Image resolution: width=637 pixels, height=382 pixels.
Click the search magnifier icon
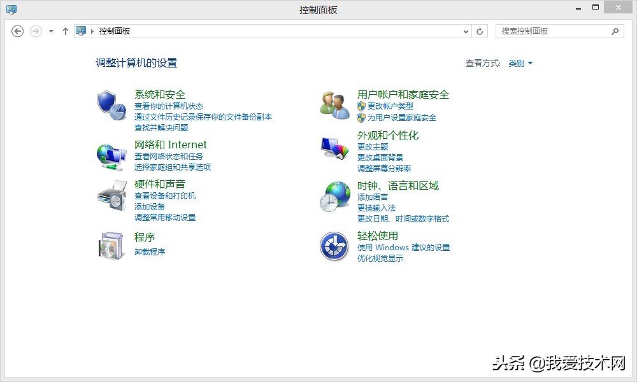(615, 31)
